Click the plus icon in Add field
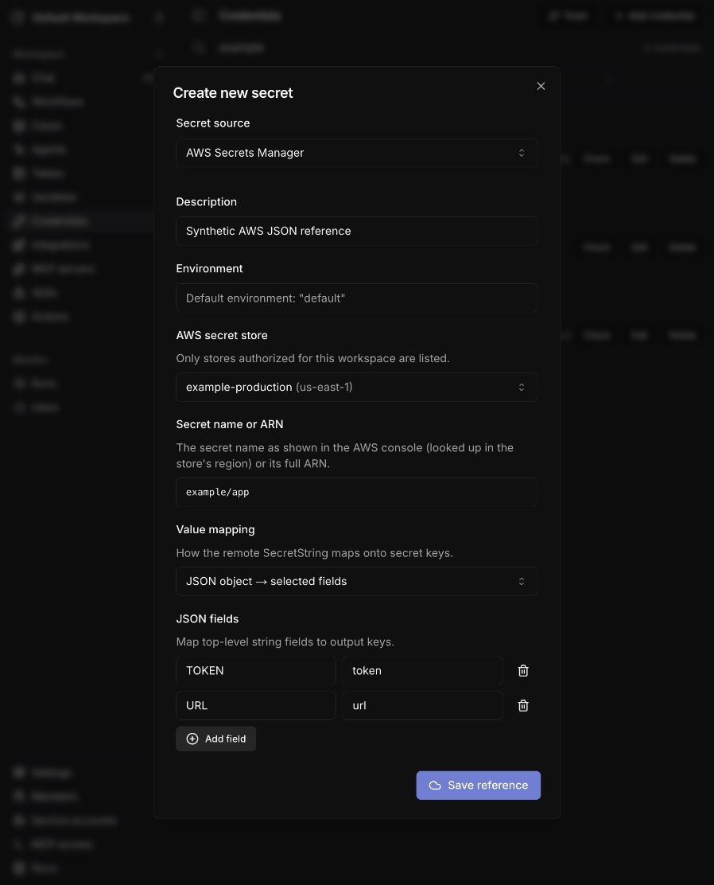The image size is (714, 885). [x=192, y=739]
